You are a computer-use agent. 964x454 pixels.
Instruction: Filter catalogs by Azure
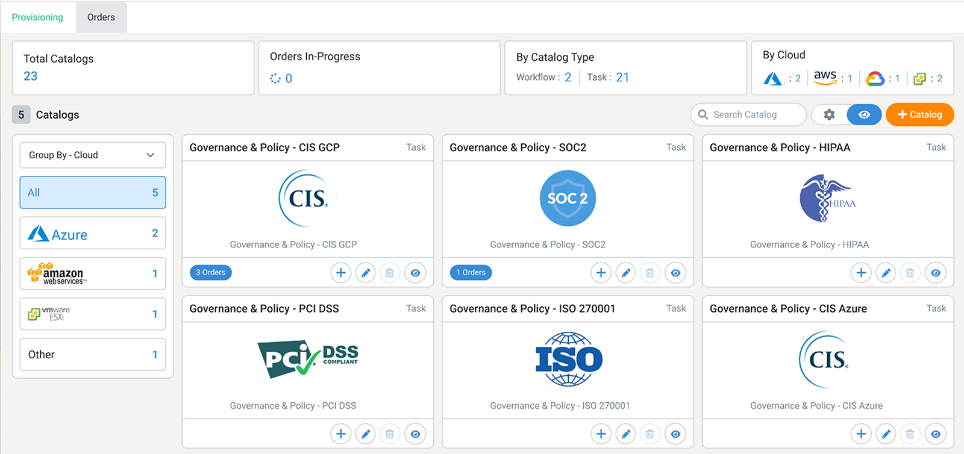click(x=93, y=233)
